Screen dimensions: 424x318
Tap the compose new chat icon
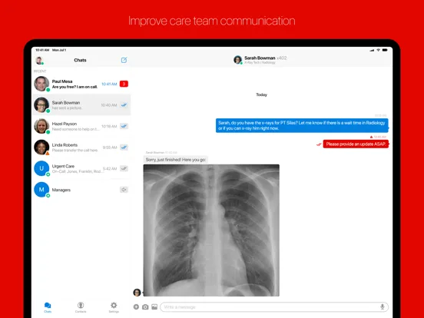click(x=124, y=60)
